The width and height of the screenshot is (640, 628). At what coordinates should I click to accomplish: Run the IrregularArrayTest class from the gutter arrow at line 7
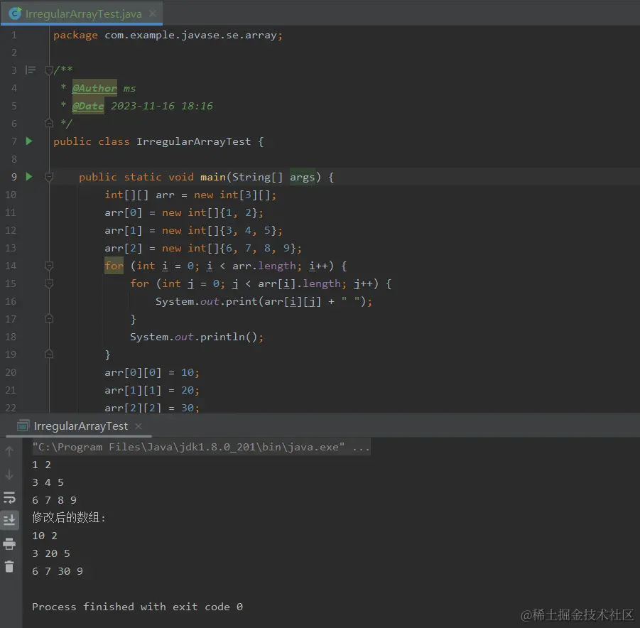[x=29, y=141]
